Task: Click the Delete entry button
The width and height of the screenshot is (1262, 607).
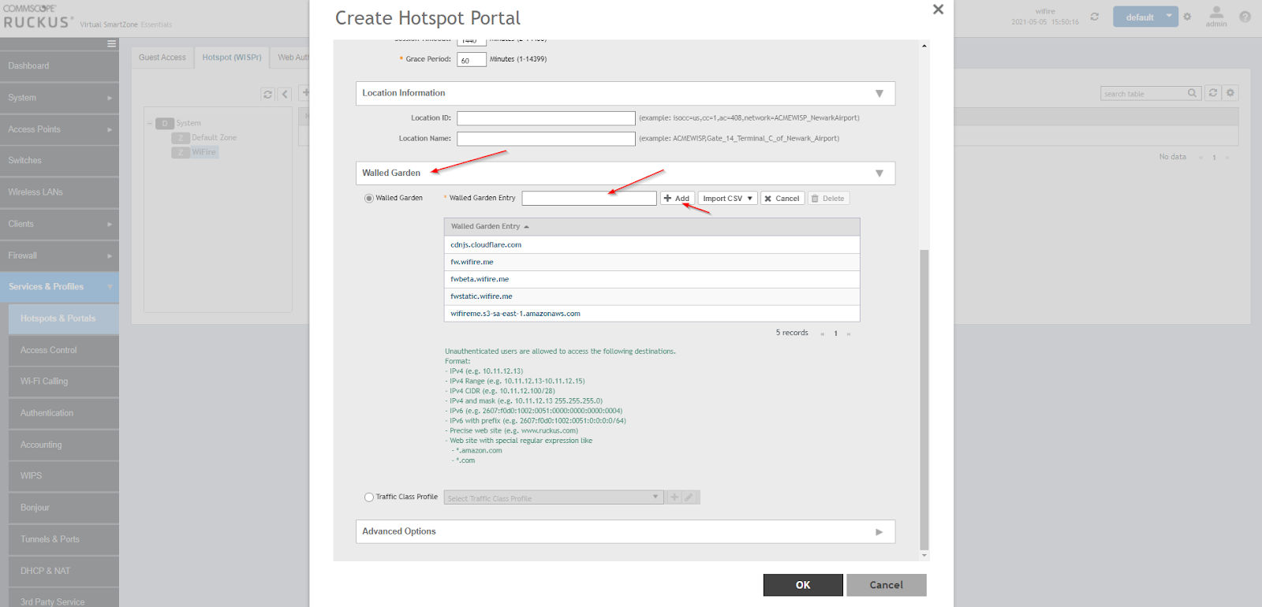Action: [x=828, y=199]
